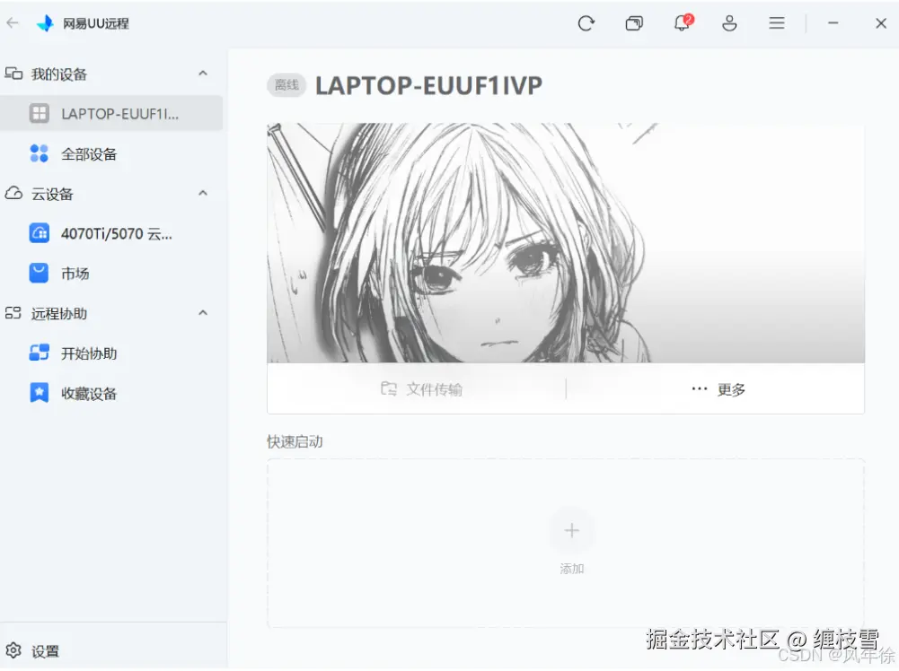Open the hamburger menu at top right
The height and width of the screenshot is (671, 899).
776,23
